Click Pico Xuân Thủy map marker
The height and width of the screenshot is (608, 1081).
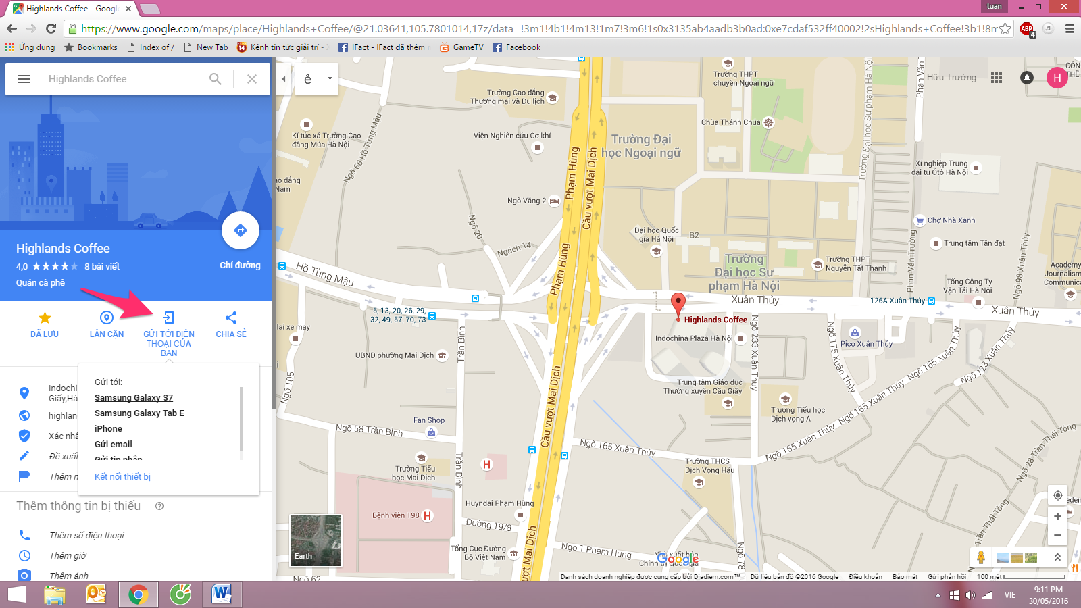pos(855,333)
